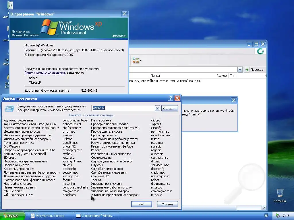
Task: Click the text 'compmgmt.msc'
Action: (162, 191)
